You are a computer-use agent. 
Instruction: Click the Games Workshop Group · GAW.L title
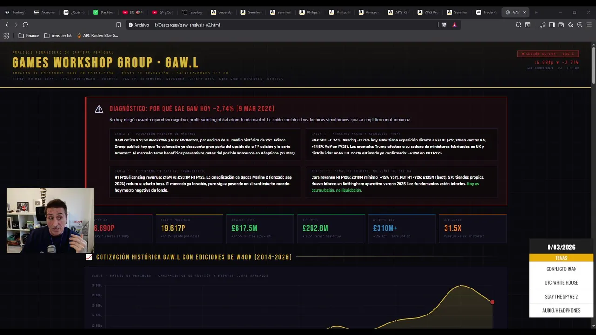105,62
